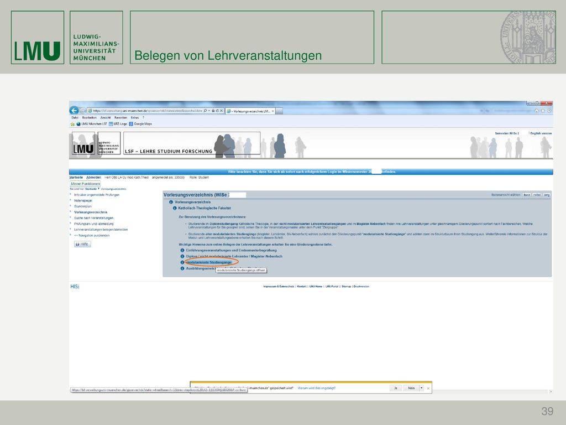Open the Kontakt footer link
This screenshot has height=425, width=566.
click(x=301, y=287)
